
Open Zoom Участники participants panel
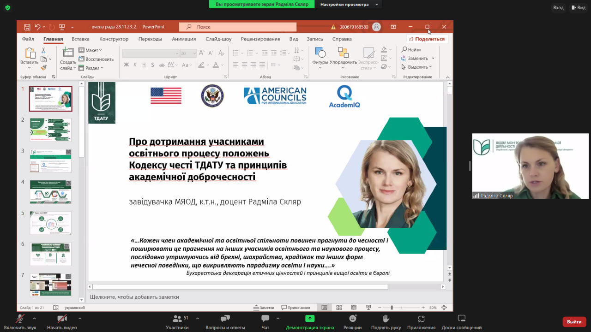click(x=177, y=321)
